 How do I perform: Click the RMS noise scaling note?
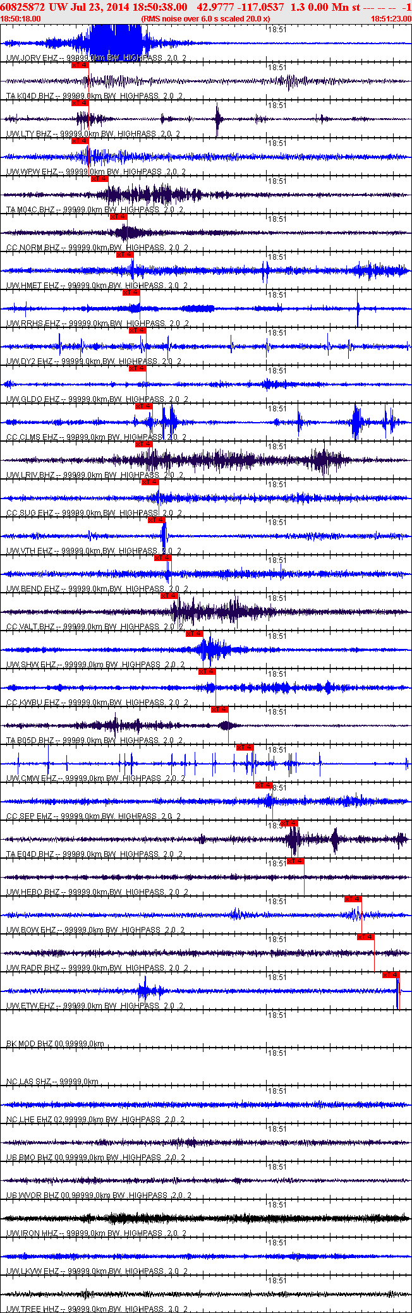pos(206,19)
